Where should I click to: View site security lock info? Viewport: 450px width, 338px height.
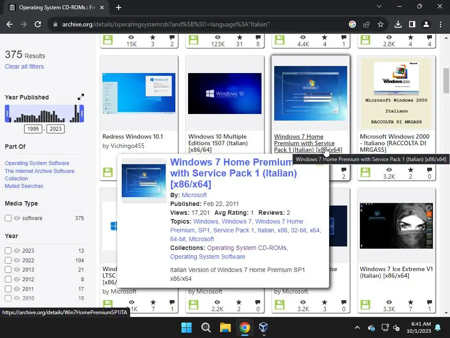tap(55, 25)
